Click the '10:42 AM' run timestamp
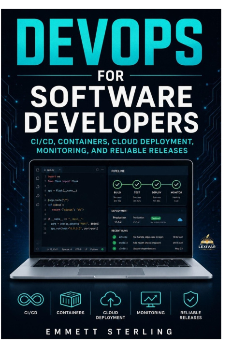Image resolution: width=232 pixels, height=348 pixels. click(x=178, y=237)
